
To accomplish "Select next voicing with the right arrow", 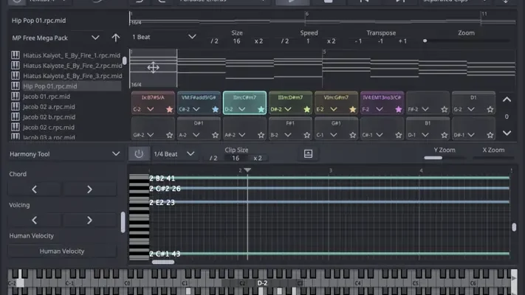I will click(x=89, y=220).
